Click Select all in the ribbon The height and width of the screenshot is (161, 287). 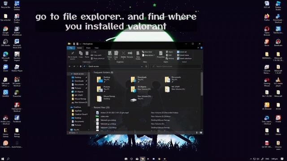[182, 52]
